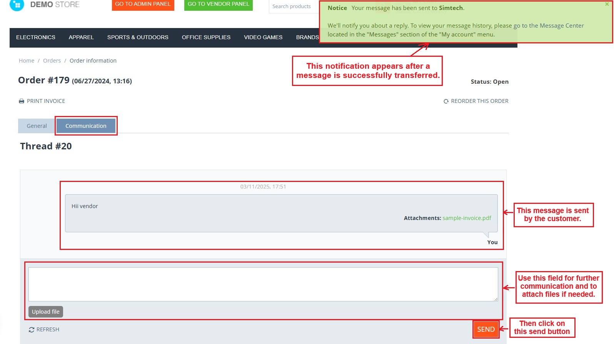Switch to the General tab

(x=37, y=126)
